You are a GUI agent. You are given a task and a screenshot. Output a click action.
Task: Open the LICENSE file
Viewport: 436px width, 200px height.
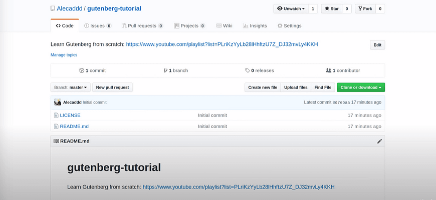(70, 115)
